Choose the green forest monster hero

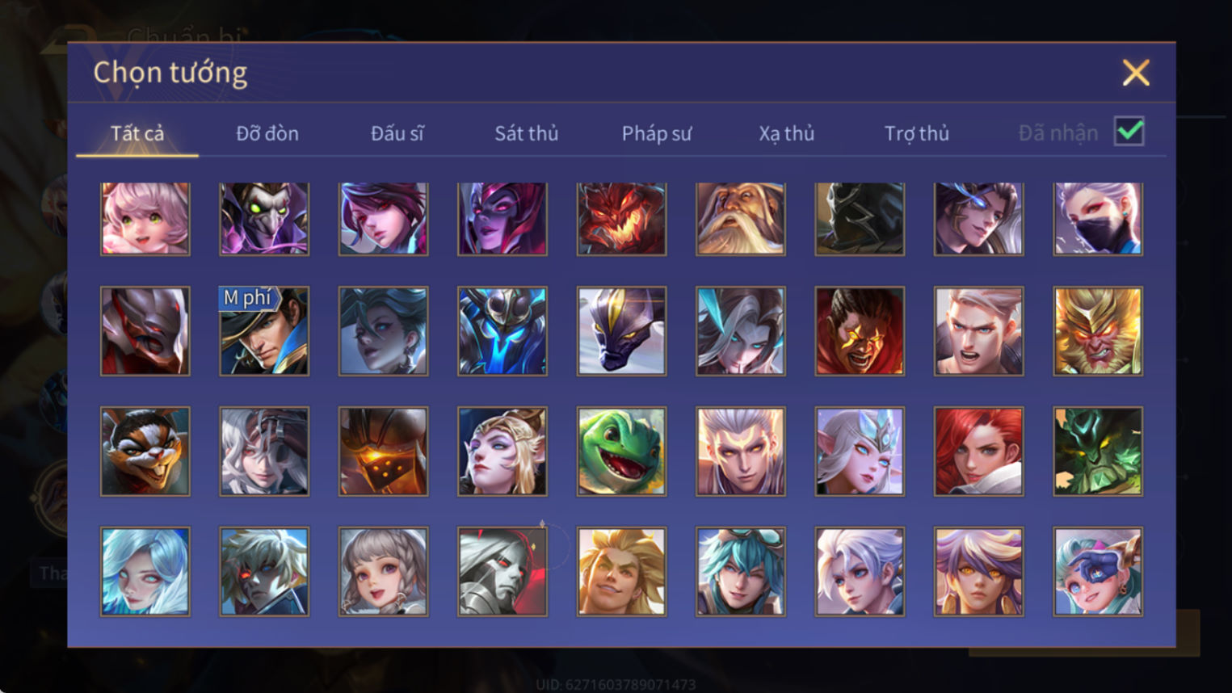[x=1098, y=451]
